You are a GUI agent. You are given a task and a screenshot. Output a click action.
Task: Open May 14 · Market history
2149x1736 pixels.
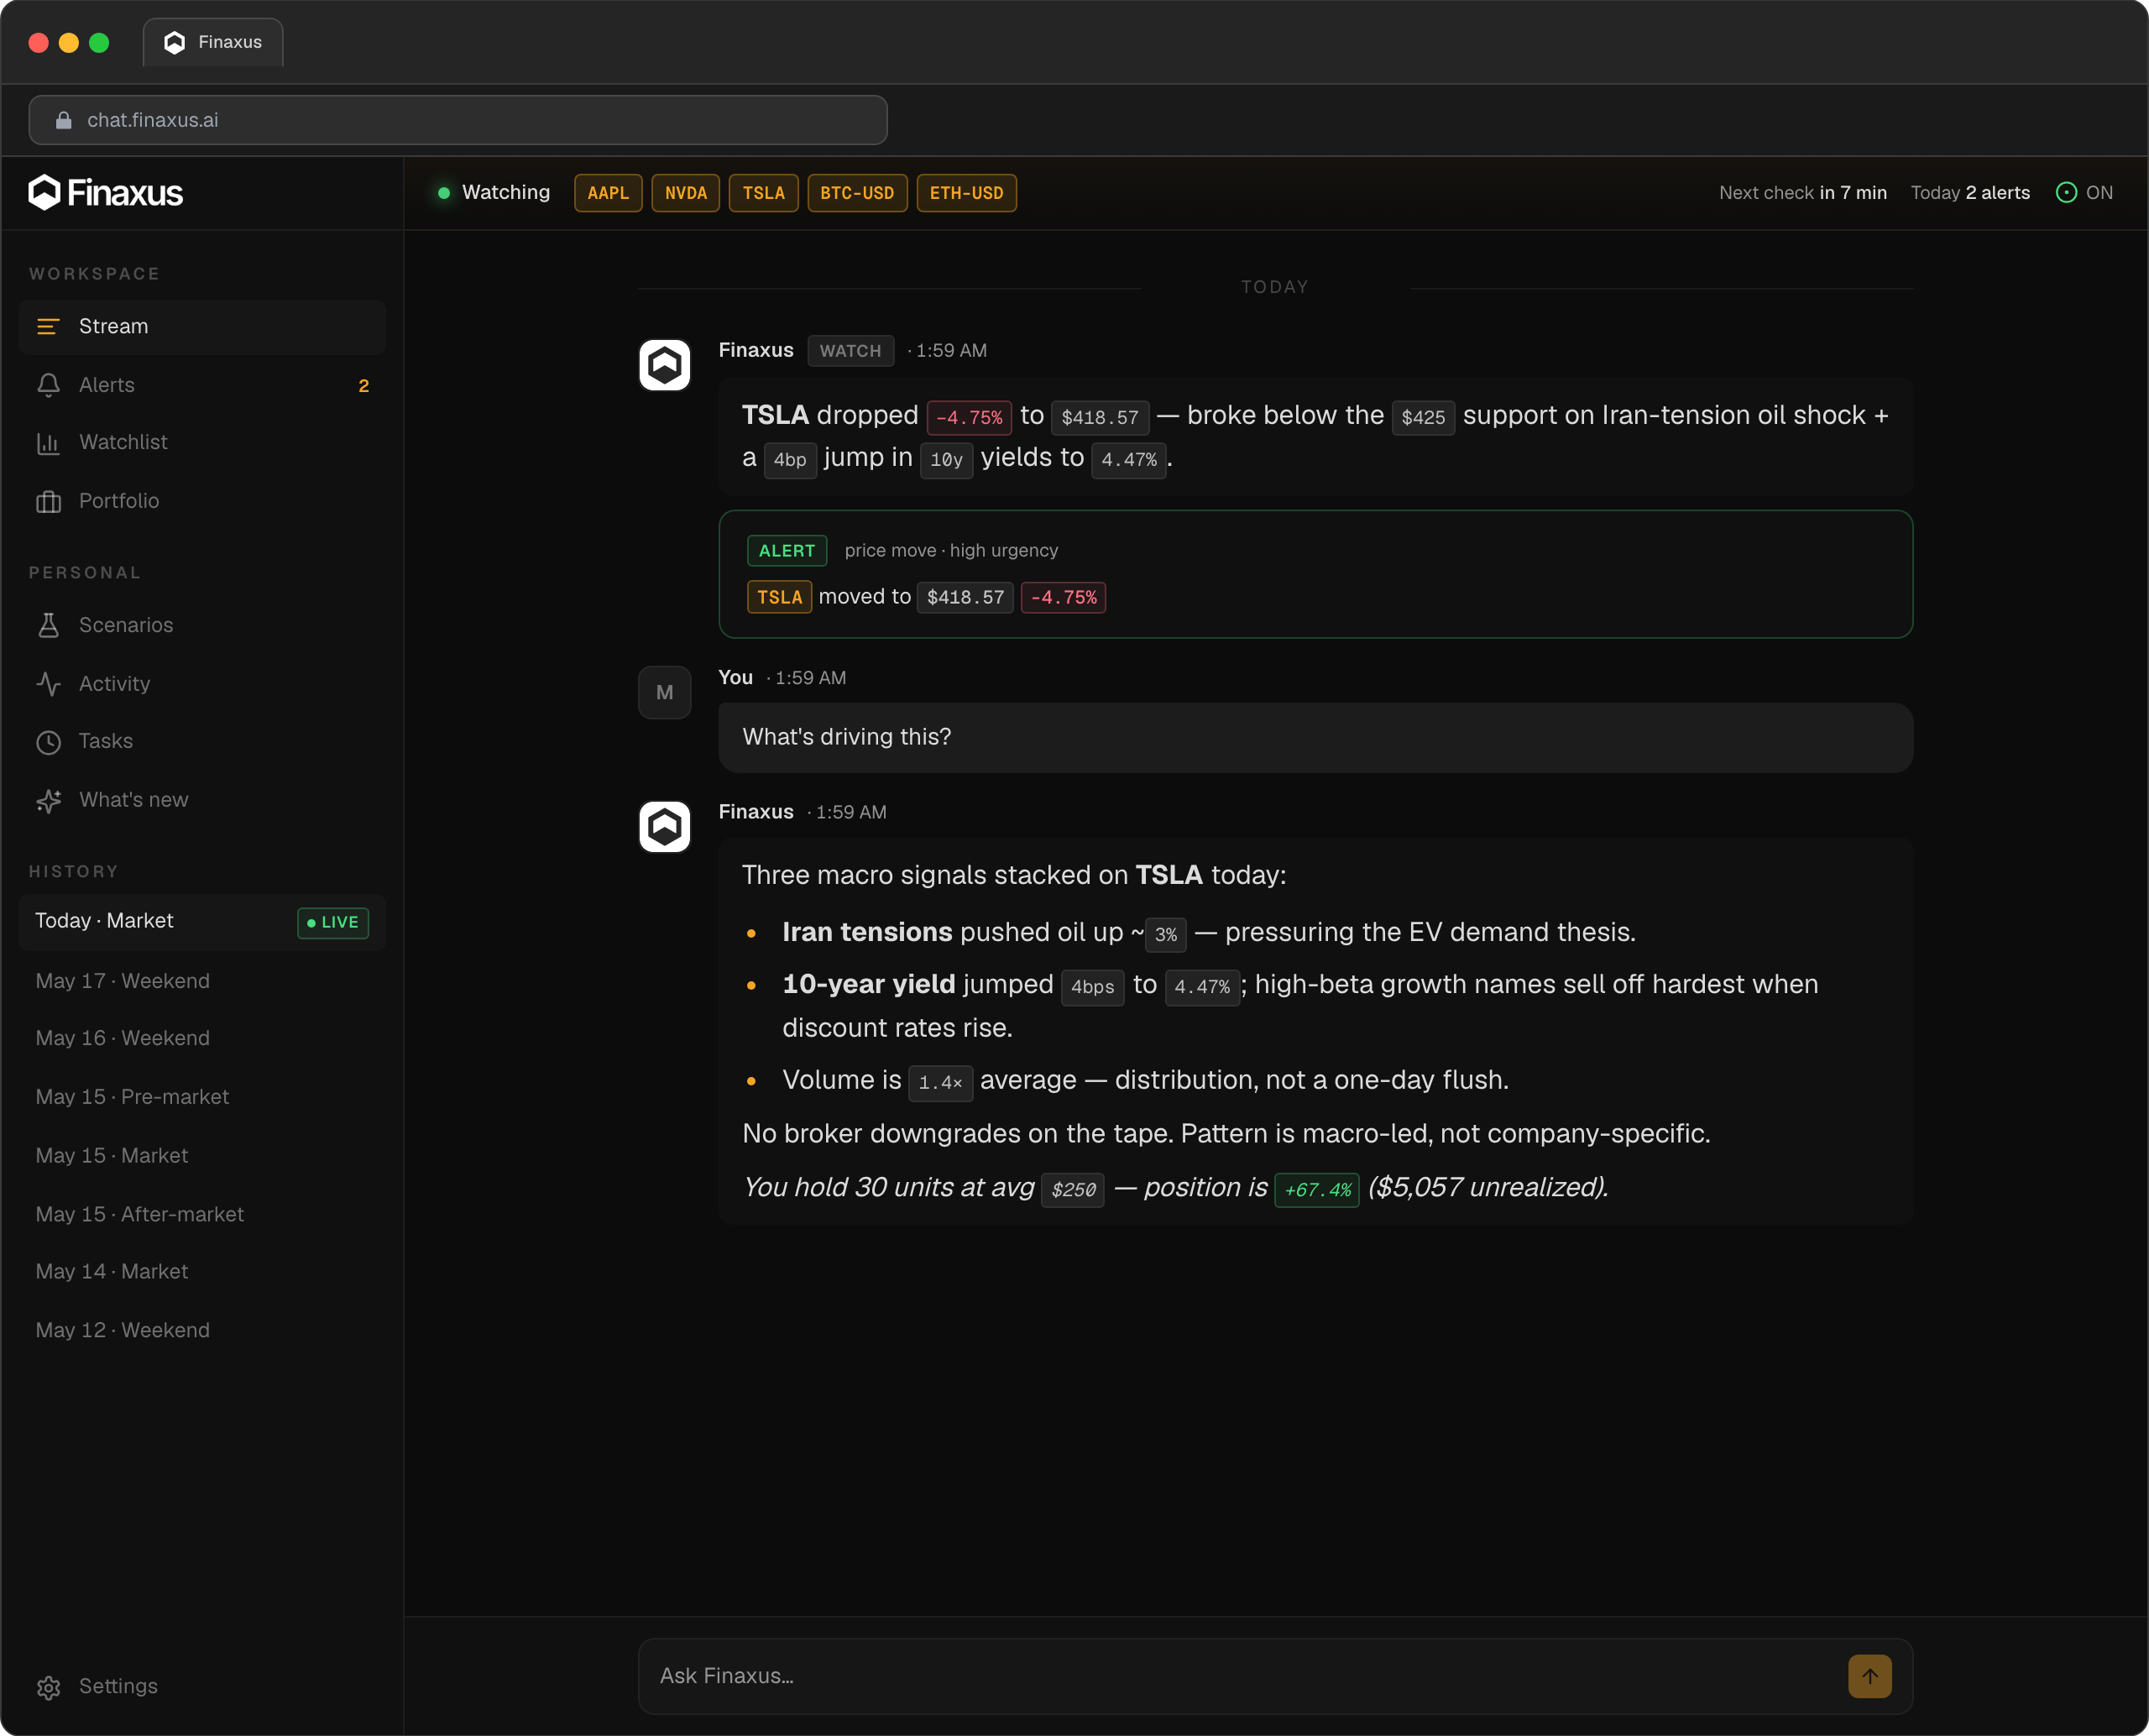tap(202, 1272)
